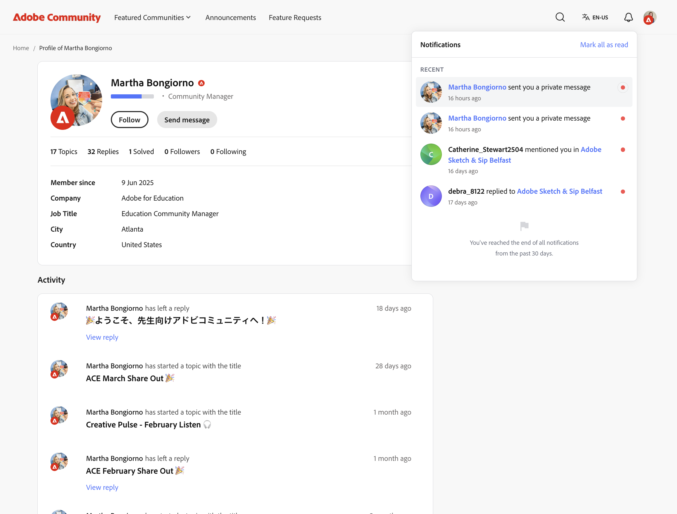Click avatar beside ACE March Share Out activity
The image size is (677, 514).
coord(59,369)
